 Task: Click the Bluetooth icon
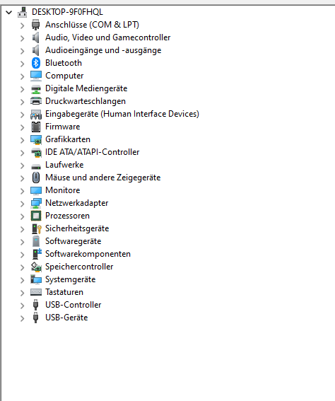click(x=36, y=63)
